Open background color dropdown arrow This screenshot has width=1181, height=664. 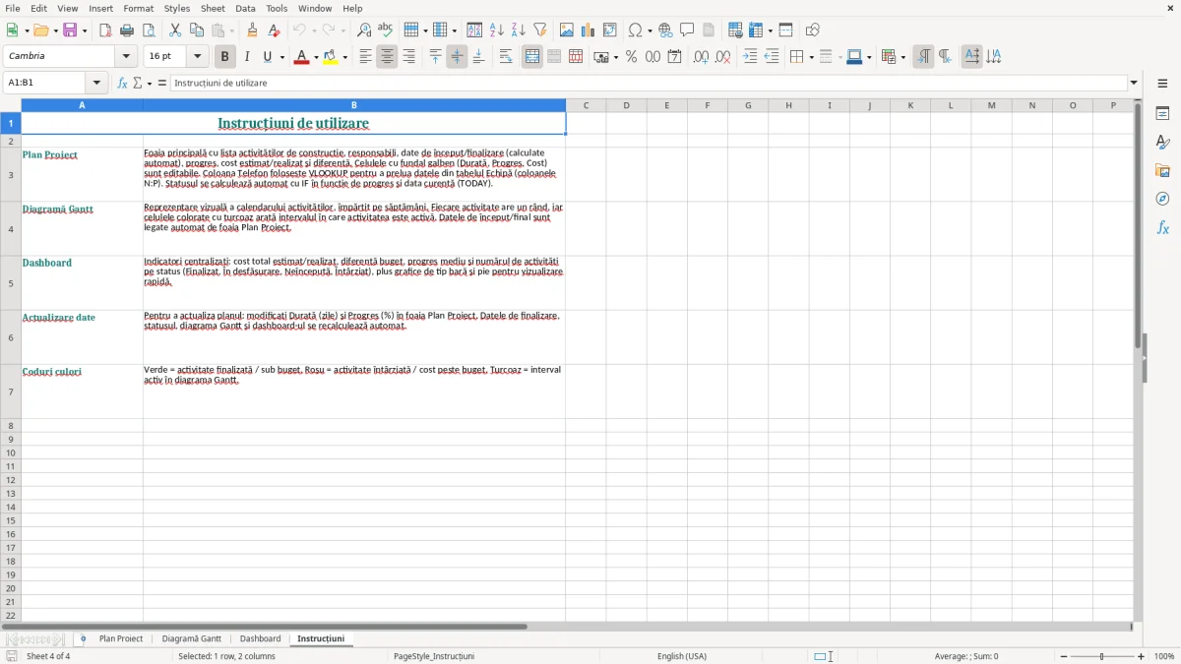tap(345, 57)
